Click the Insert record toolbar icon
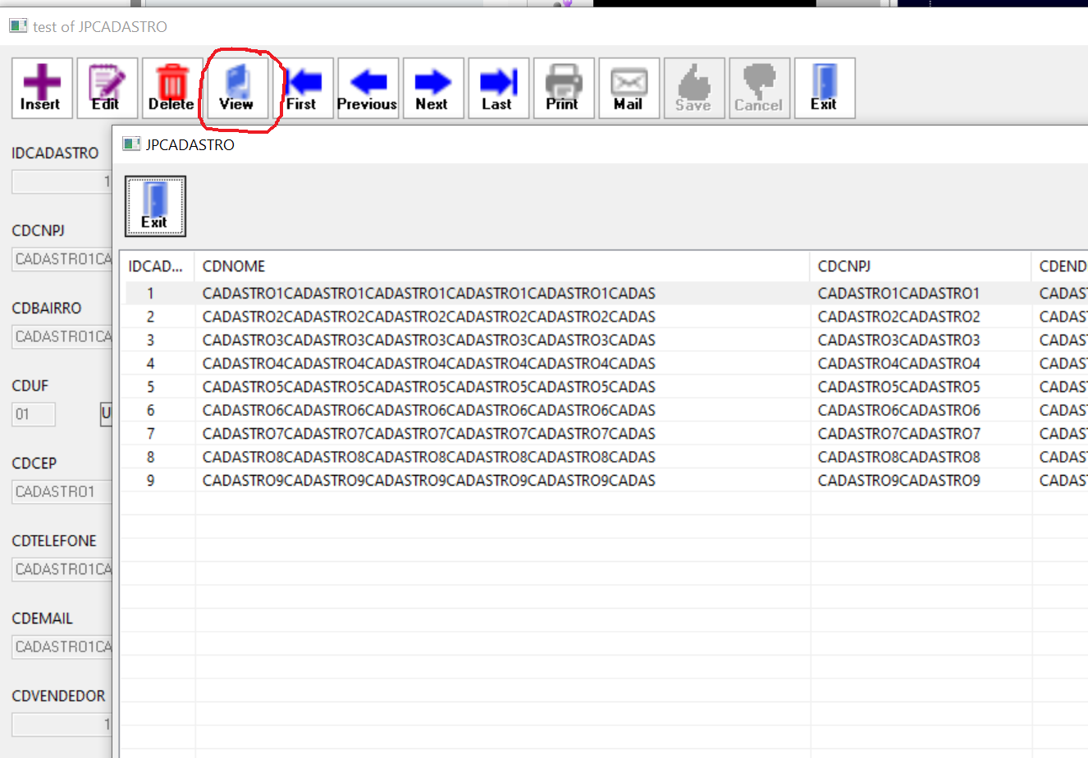 pyautogui.click(x=42, y=88)
